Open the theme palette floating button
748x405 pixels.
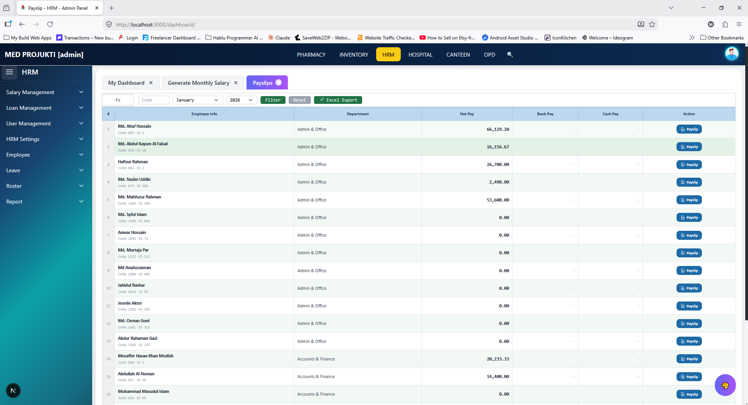(x=725, y=385)
